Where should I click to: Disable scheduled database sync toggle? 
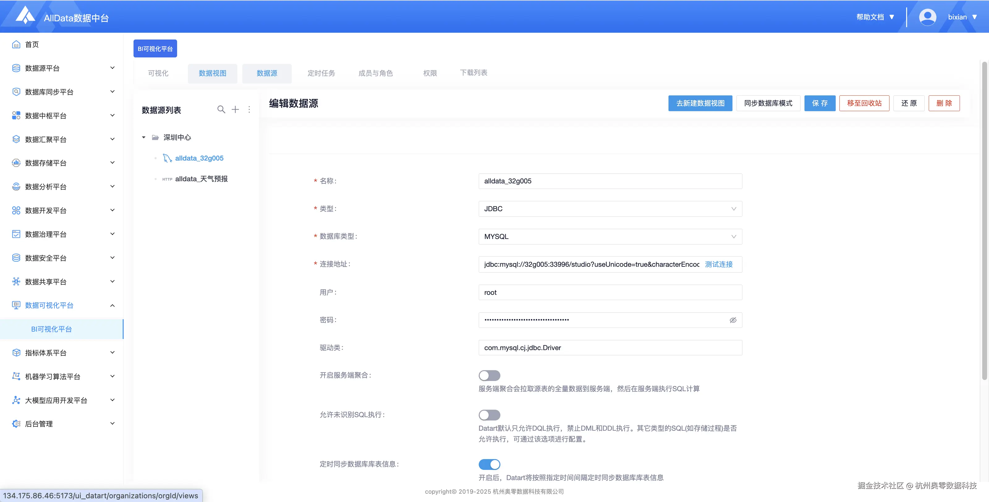[489, 464]
